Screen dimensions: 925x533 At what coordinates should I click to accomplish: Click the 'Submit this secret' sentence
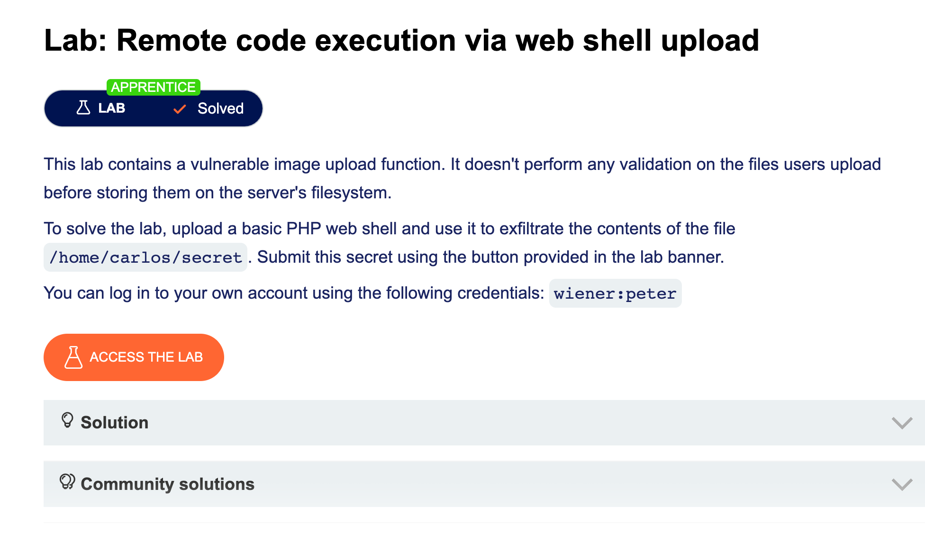point(490,257)
